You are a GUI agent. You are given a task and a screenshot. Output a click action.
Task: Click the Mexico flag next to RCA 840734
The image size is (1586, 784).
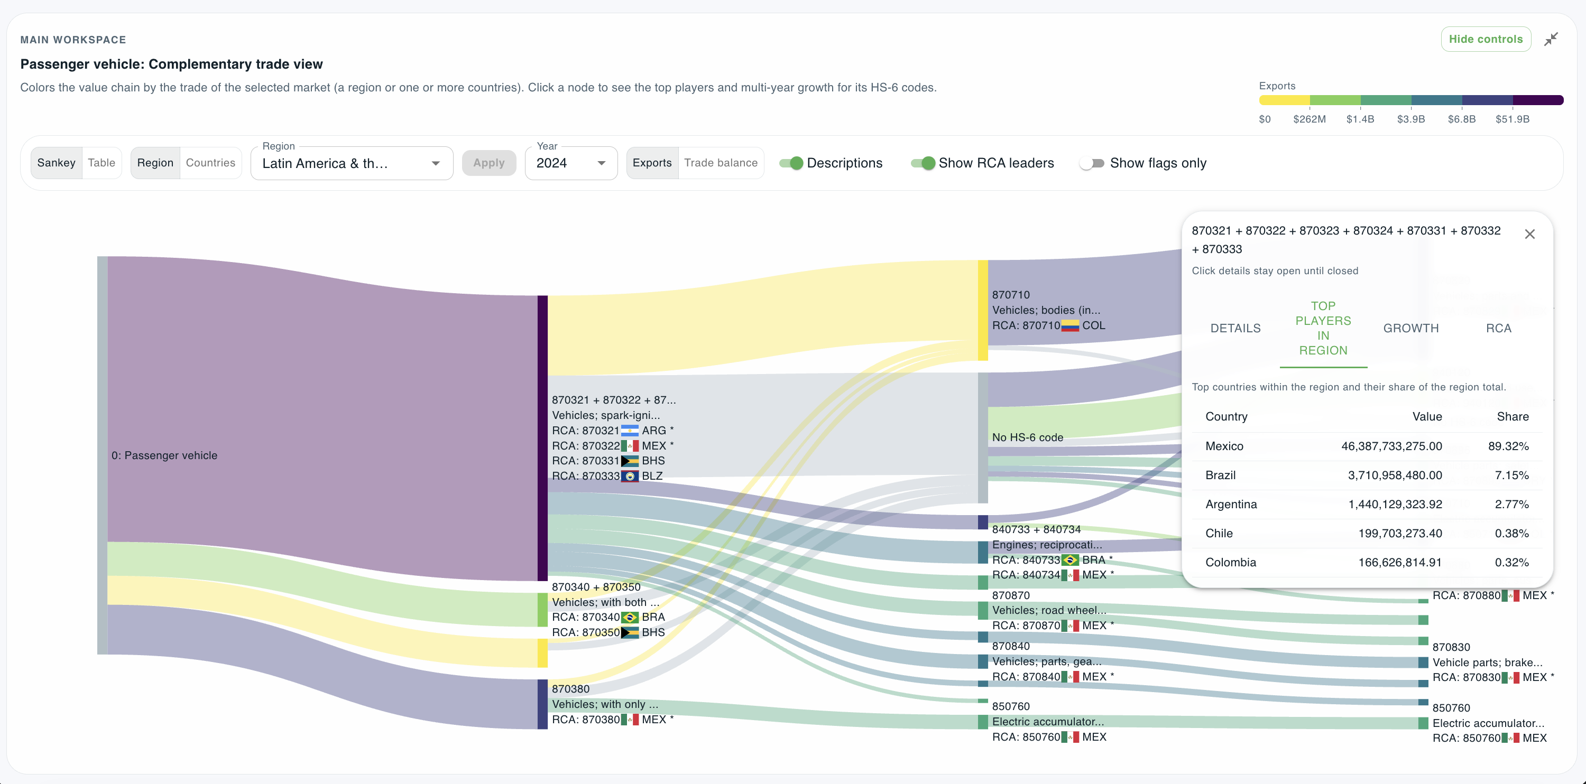(x=1070, y=575)
